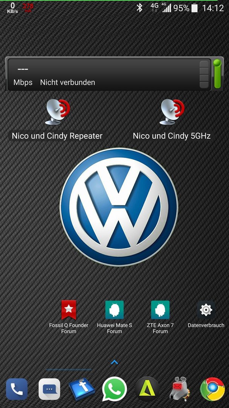Viewport: 229px width, 408px height.
Task: Open the Phone dialer app
Action: tap(17, 389)
